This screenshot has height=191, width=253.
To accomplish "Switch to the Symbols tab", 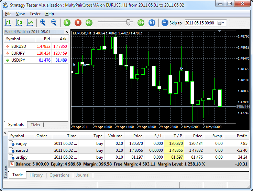I will [16, 125].
